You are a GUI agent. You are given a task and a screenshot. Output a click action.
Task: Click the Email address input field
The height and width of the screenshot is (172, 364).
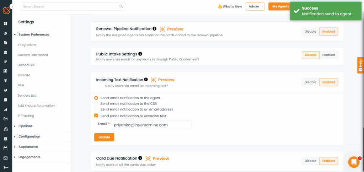point(151,125)
